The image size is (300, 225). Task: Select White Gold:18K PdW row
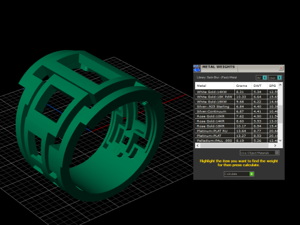[x=236, y=97]
